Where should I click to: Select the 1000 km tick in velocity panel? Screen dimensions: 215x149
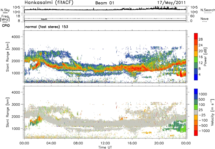pos(16,129)
